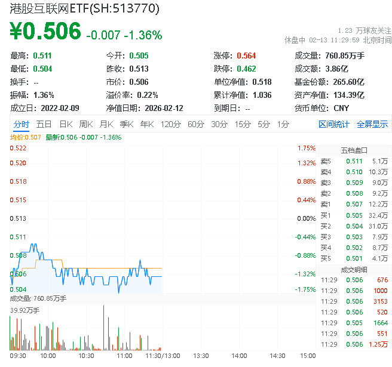Select the 买1 order row at 0.505
The image size is (392, 367).
354,215
